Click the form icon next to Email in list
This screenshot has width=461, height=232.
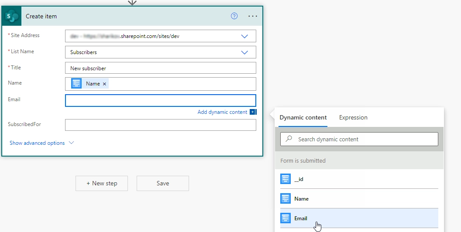[286, 218]
